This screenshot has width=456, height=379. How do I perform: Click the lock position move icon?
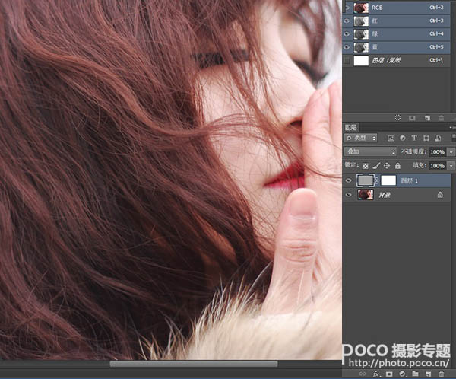[x=387, y=165]
